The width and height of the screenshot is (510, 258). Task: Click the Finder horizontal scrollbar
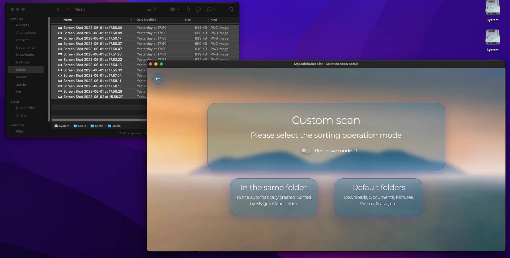coord(99,120)
